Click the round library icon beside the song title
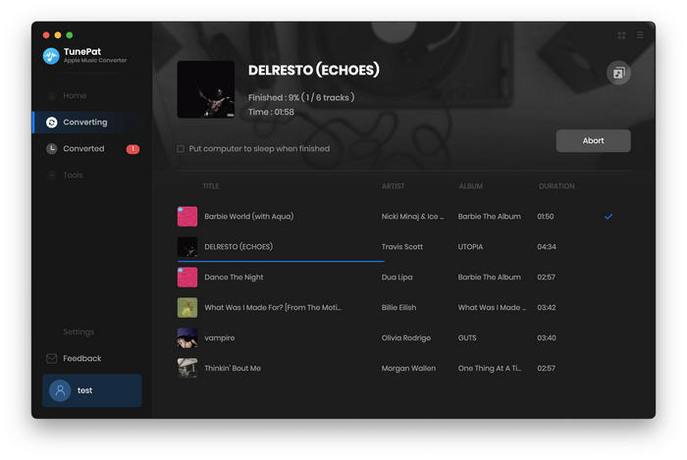This screenshot has width=687, height=460. pos(618,74)
